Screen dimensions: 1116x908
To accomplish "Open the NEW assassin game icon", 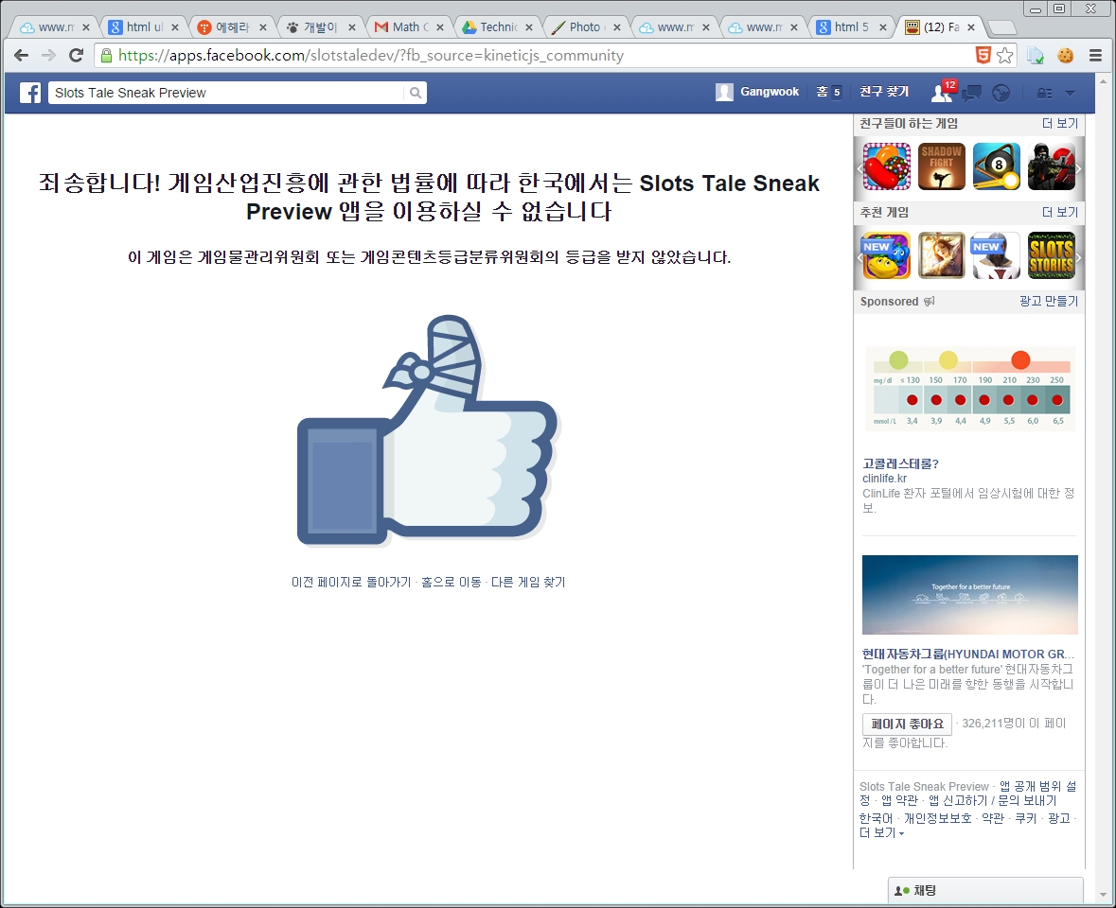I will 997,255.
